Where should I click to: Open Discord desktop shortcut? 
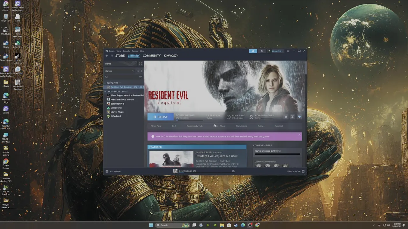(x=6, y=110)
